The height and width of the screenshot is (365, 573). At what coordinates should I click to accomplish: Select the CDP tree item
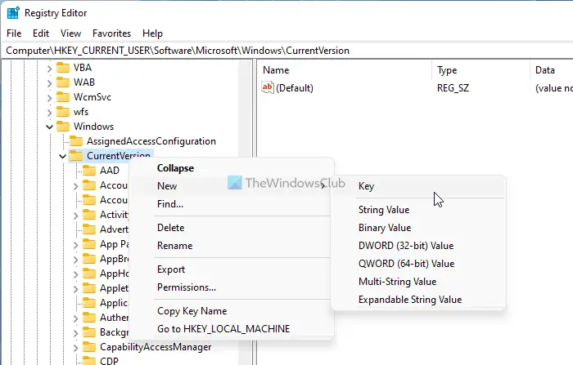point(109,361)
